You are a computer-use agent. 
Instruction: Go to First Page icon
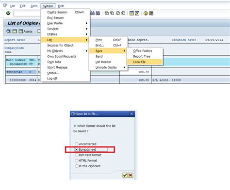point(107,13)
